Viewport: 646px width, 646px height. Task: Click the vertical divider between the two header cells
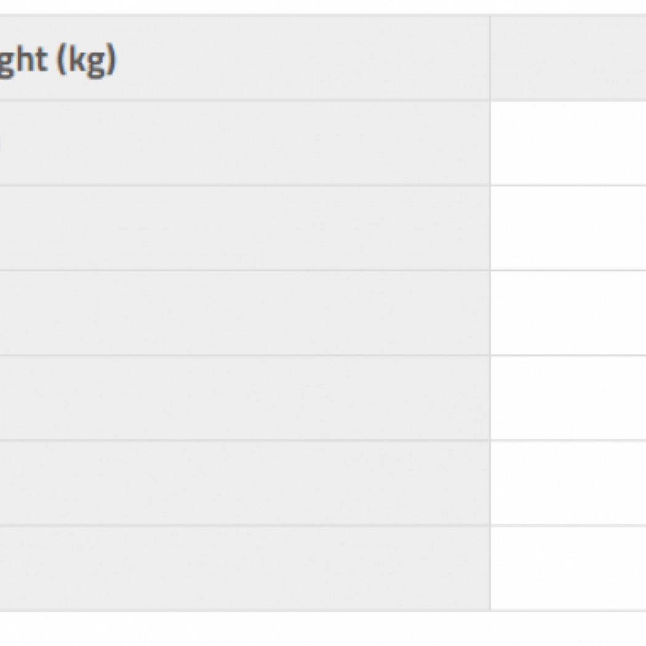pos(490,58)
